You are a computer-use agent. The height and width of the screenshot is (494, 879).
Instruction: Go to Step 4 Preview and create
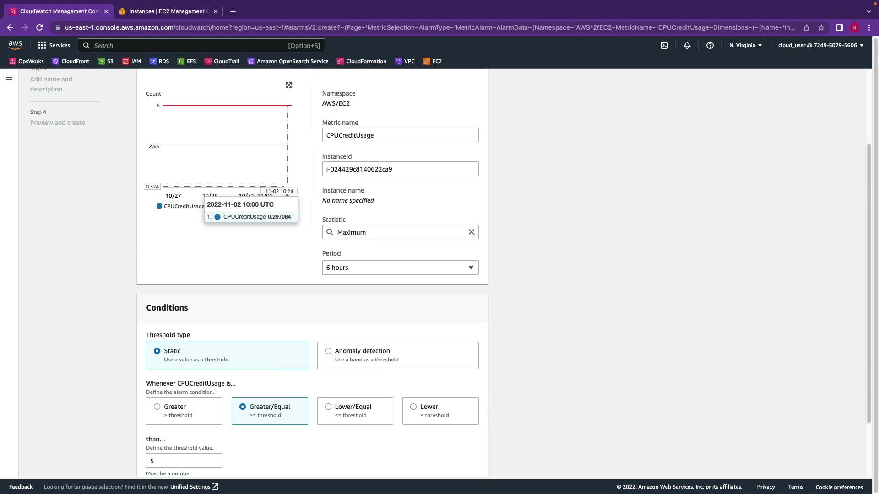[57, 123]
